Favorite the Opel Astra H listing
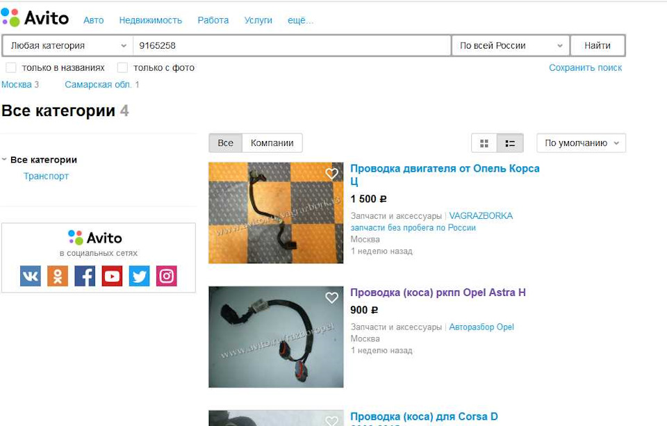Image resolution: width=667 pixels, height=426 pixels. click(332, 297)
